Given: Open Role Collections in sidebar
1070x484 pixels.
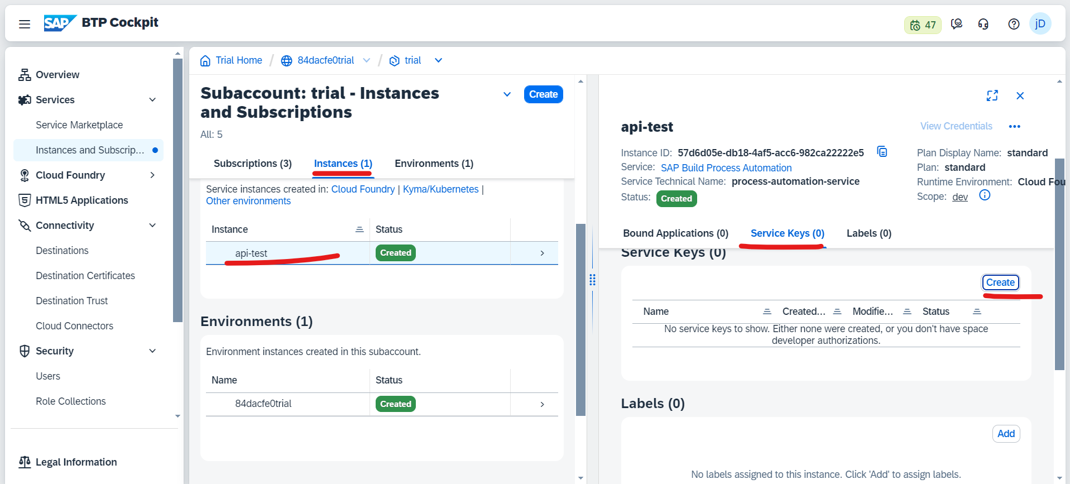Looking at the screenshot, I should click(71, 401).
